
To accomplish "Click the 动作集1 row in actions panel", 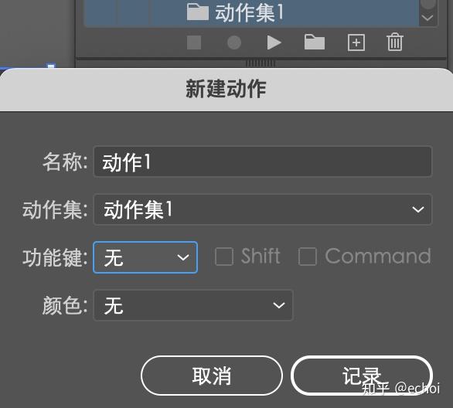I will click(251, 13).
